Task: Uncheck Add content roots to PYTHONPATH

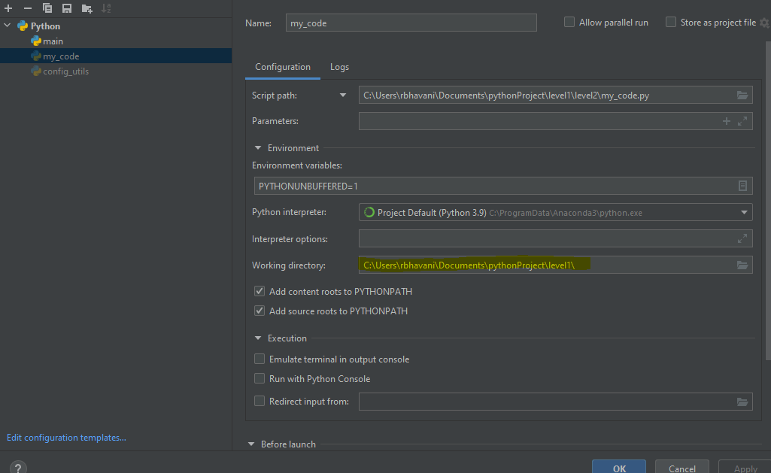Action: (x=259, y=291)
